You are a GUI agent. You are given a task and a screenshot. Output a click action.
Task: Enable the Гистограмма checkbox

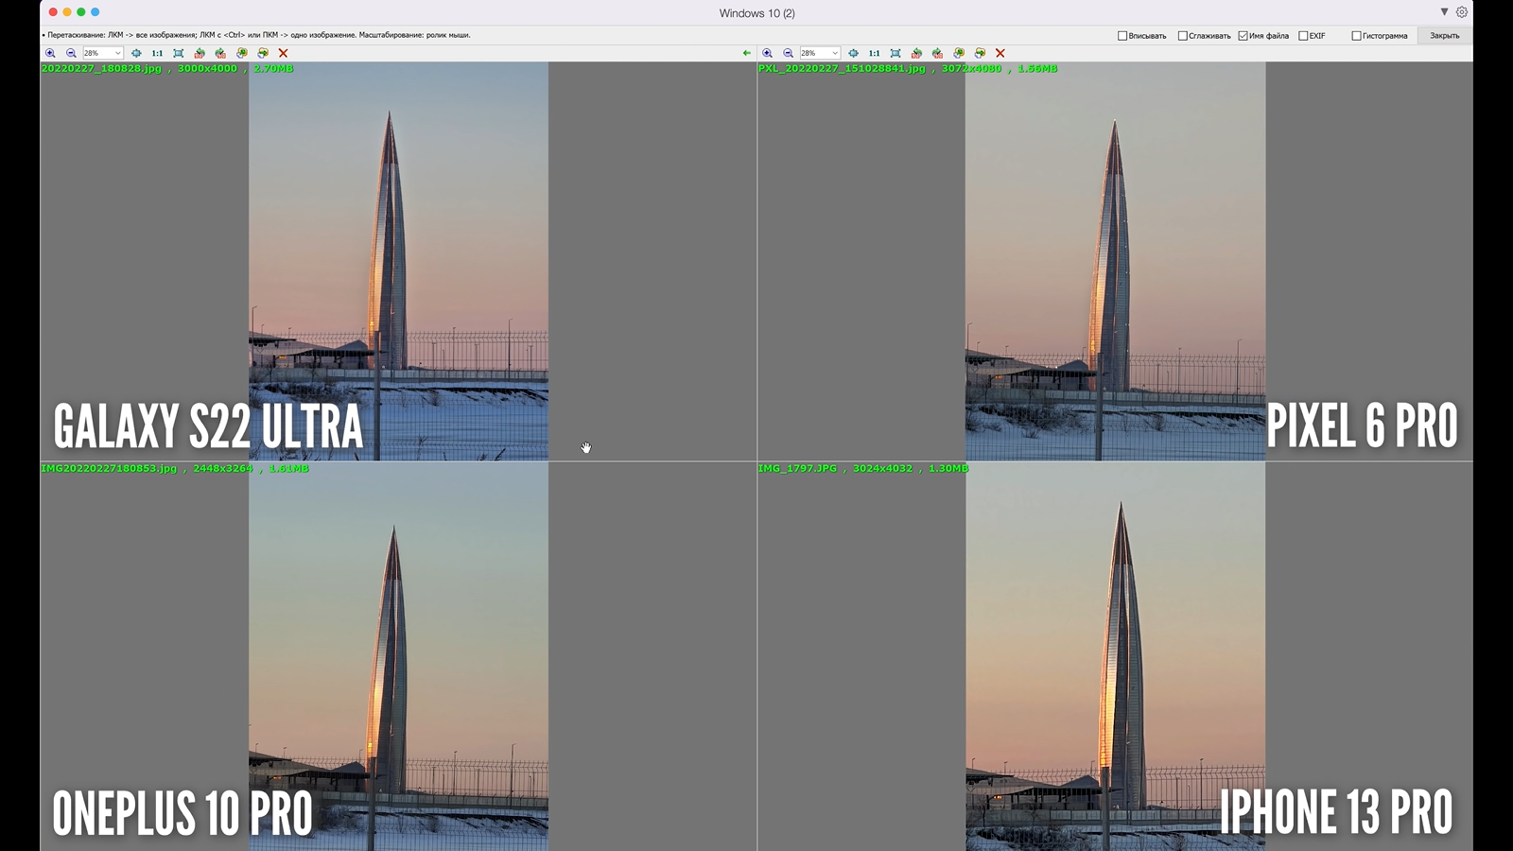[x=1356, y=36]
